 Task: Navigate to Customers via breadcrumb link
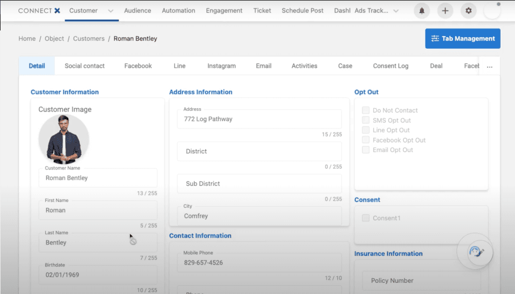(x=88, y=38)
